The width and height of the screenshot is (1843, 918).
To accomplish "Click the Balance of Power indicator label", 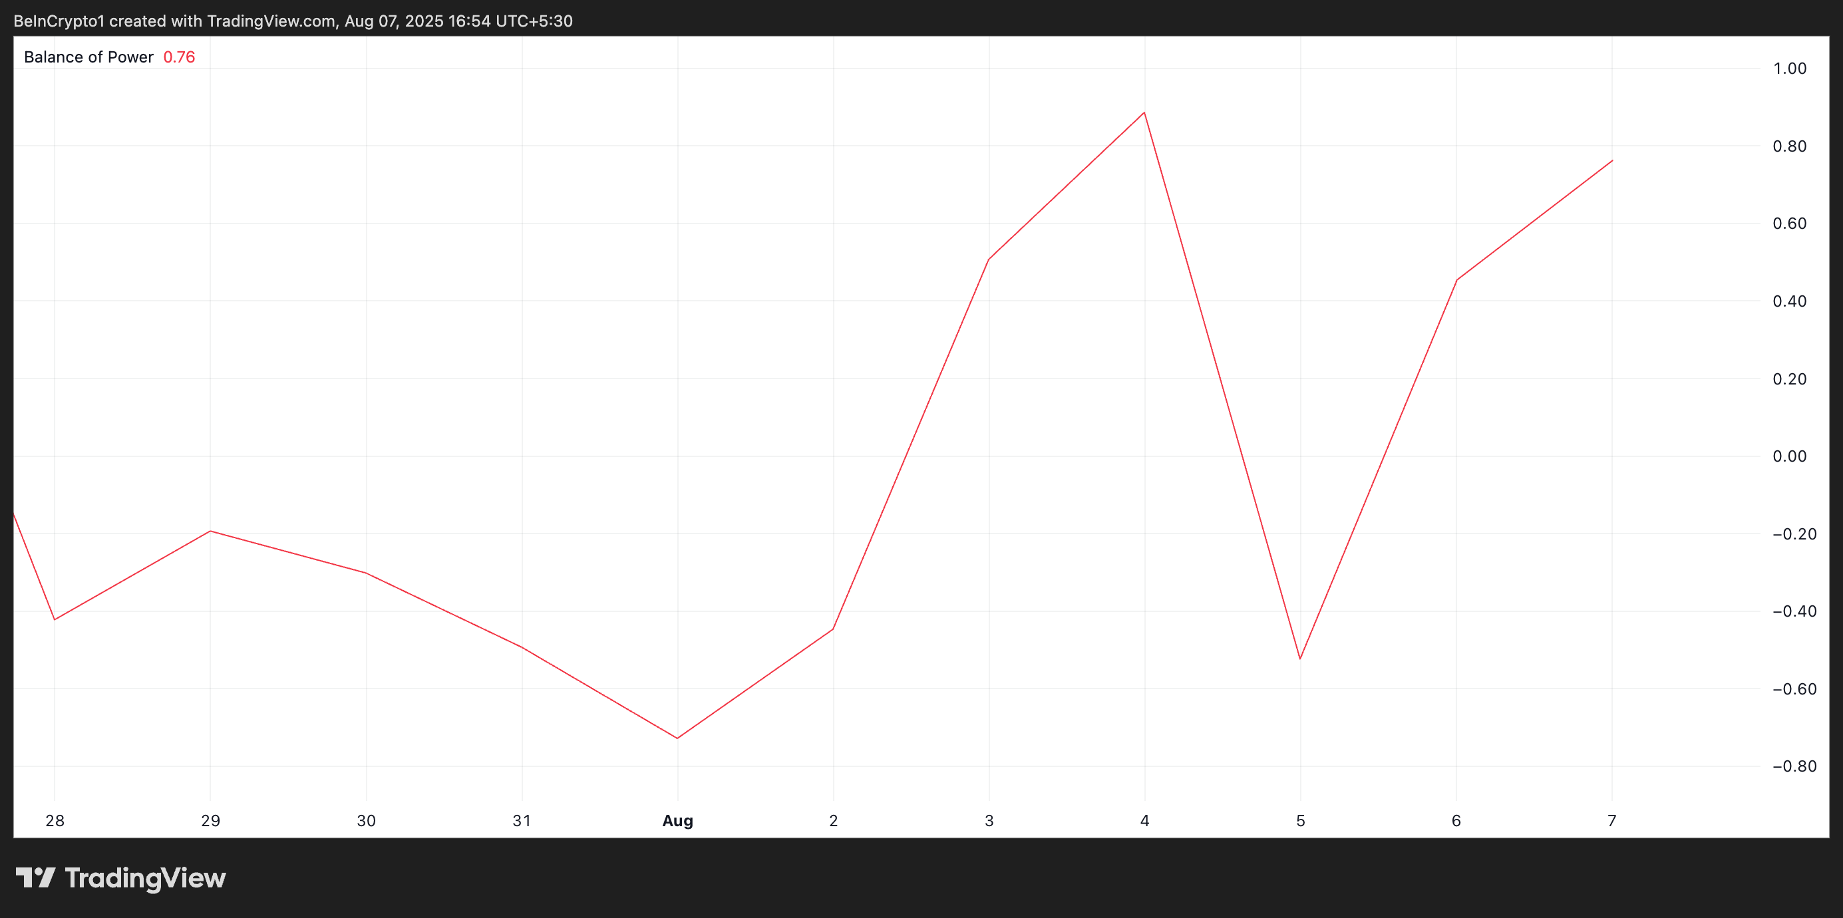I will pyautogui.click(x=88, y=57).
